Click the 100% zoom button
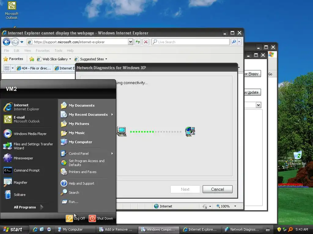 (223, 206)
